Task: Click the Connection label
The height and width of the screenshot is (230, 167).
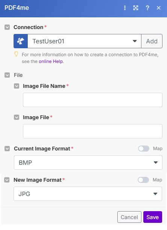Action: coord(28,27)
